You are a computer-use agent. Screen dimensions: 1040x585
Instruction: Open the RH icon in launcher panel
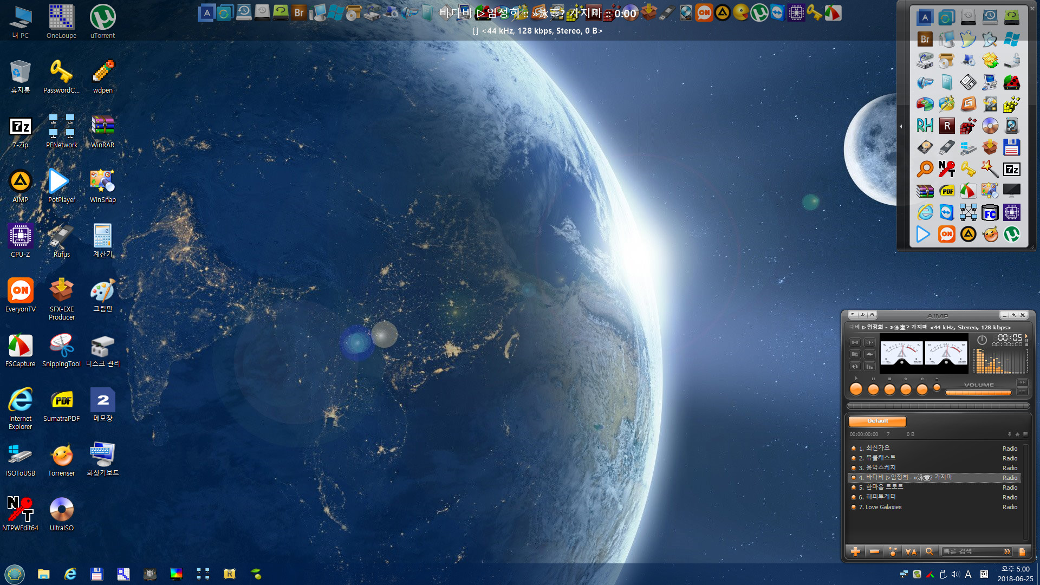(925, 126)
